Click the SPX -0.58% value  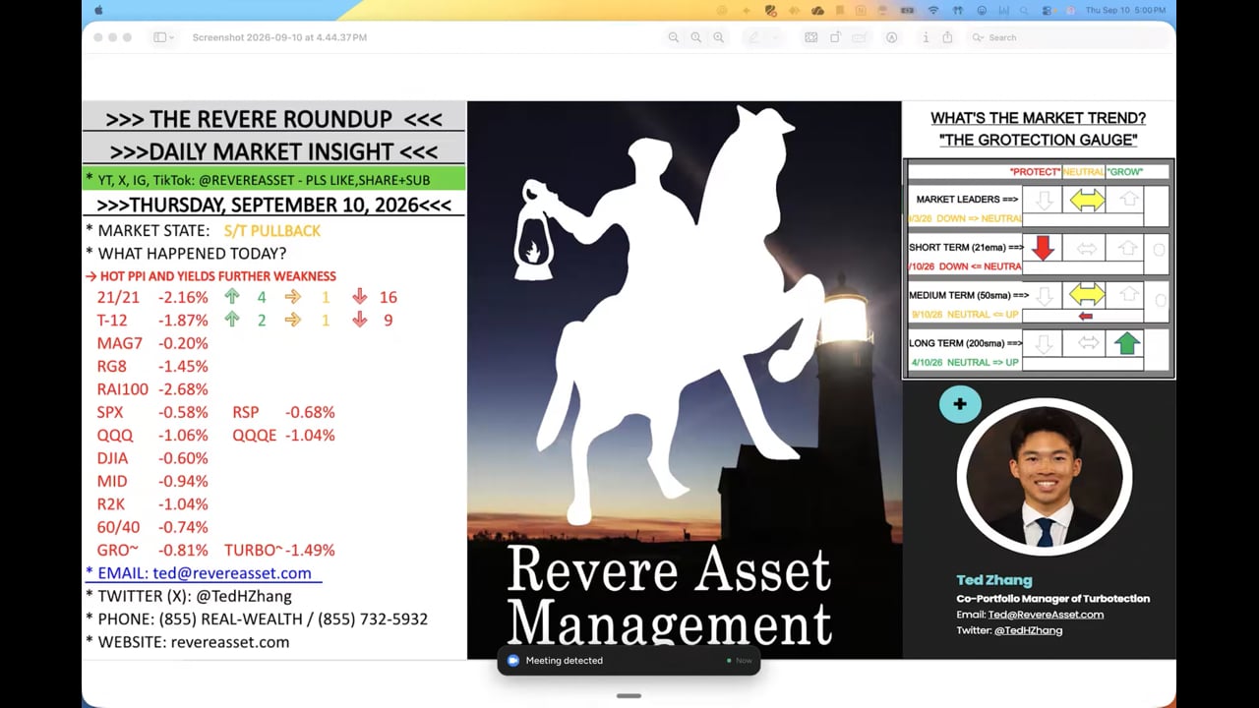tap(183, 412)
